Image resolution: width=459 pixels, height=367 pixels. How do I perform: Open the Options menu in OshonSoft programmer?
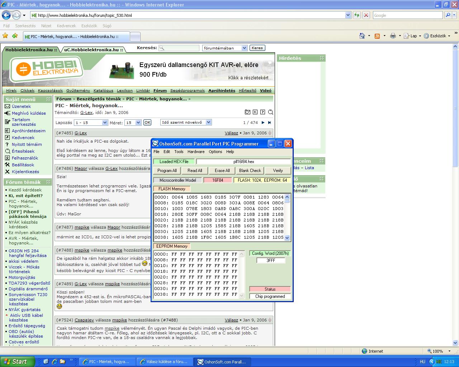coord(216,152)
